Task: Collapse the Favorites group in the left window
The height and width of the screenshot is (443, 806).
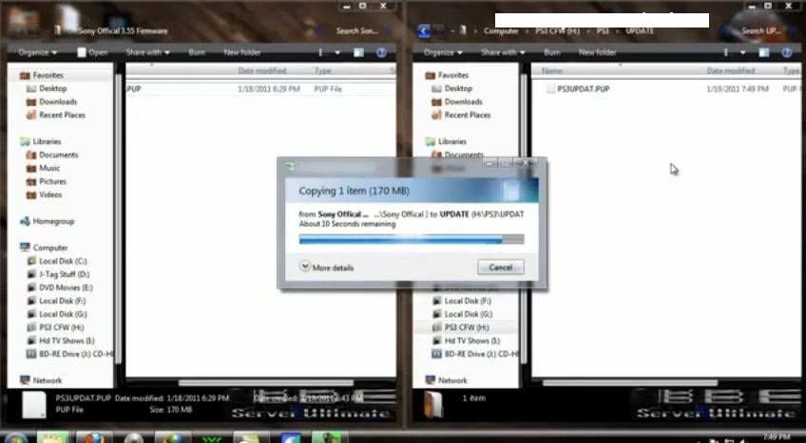Action: click(x=48, y=75)
